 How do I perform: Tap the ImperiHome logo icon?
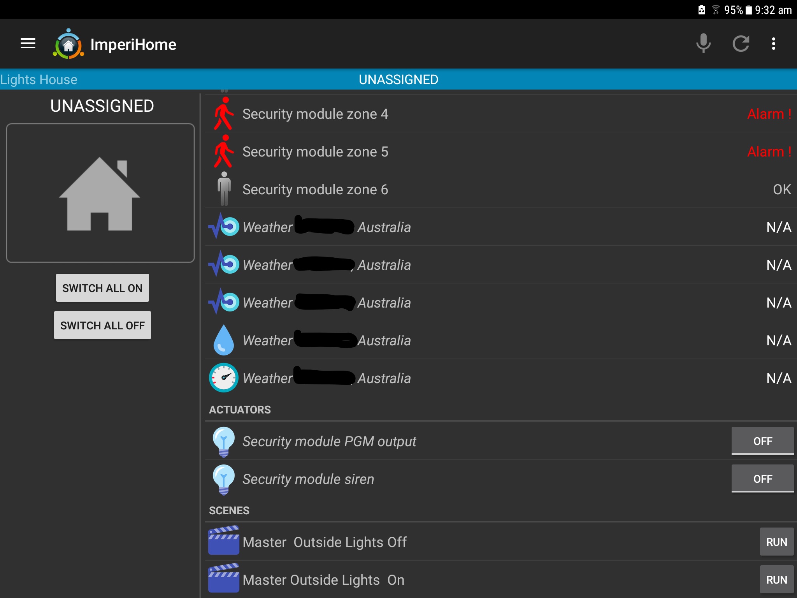click(68, 44)
